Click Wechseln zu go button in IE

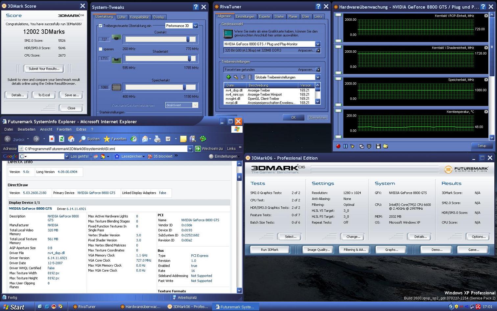[209, 149]
